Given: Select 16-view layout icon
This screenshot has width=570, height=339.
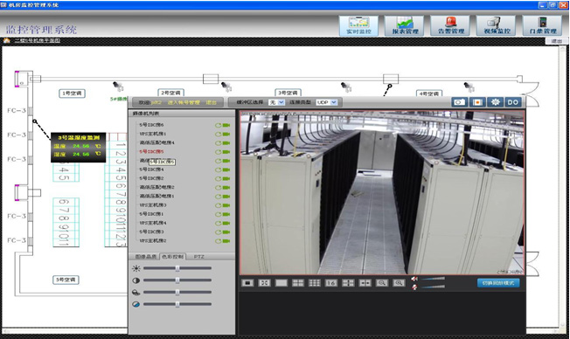Looking at the screenshot, I should click(331, 283).
